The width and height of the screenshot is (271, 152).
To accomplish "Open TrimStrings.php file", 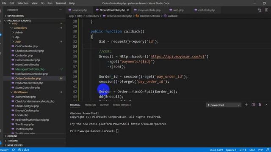I will click(x=25, y=125).
